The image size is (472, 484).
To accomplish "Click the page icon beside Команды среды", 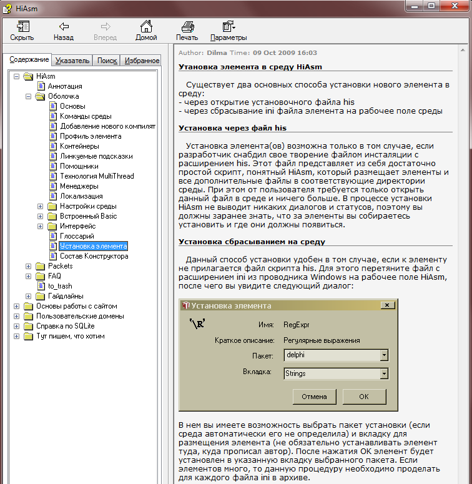I will point(53,116).
